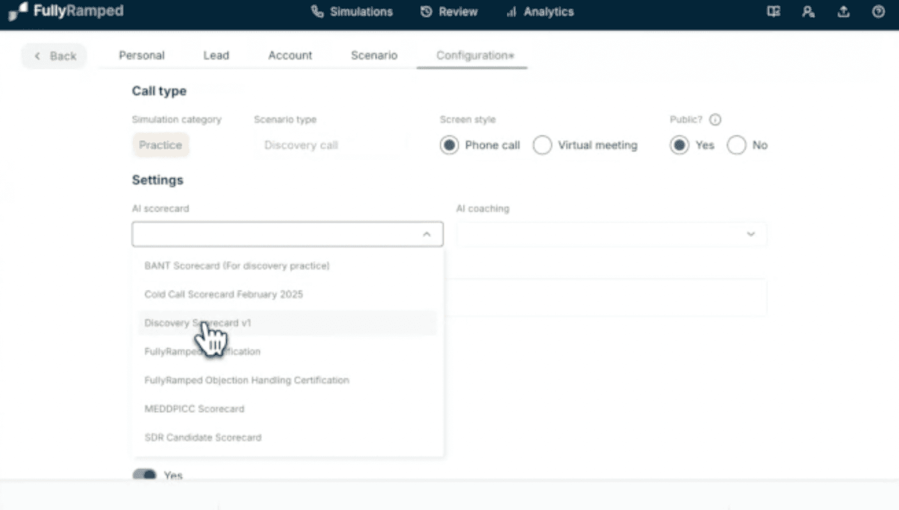Click the Public info icon

715,120
